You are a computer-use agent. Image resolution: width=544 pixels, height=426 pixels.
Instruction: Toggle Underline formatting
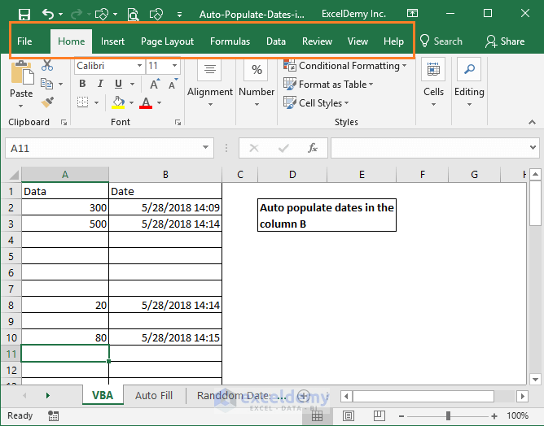coord(118,84)
